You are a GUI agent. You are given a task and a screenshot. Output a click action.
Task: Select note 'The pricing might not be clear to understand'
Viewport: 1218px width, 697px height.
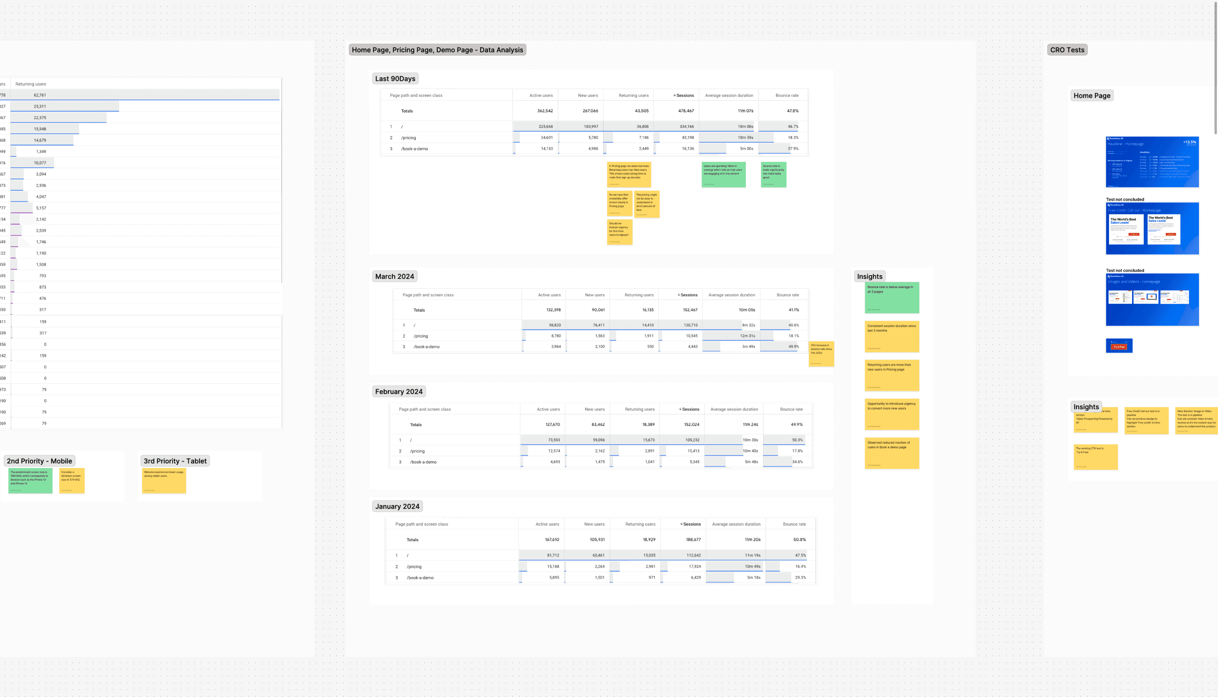pyautogui.click(x=646, y=205)
